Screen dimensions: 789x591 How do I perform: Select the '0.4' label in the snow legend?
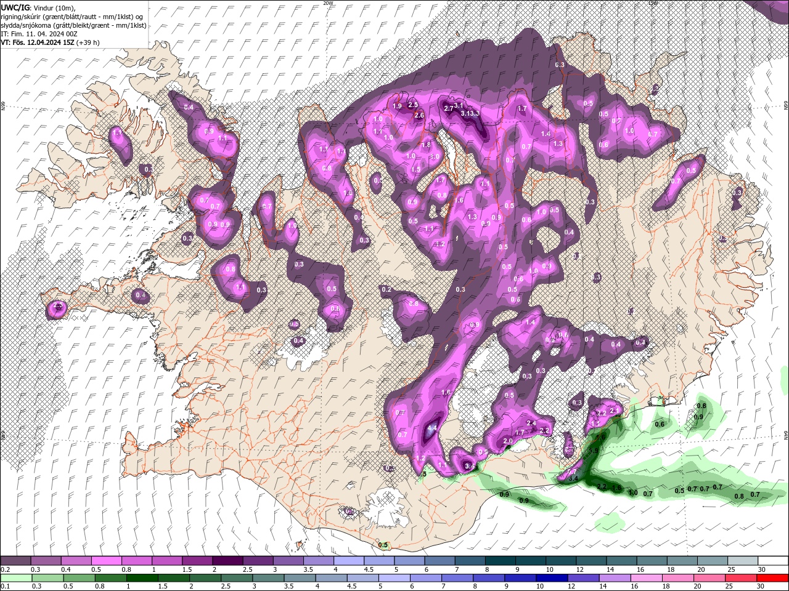tap(66, 569)
